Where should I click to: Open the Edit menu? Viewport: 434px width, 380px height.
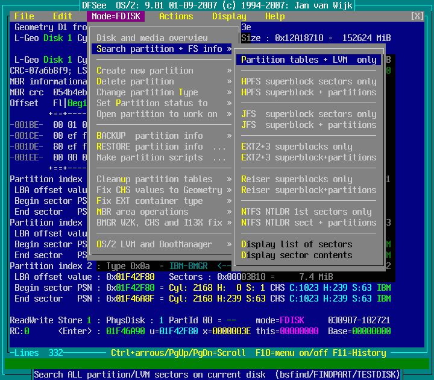(62, 16)
